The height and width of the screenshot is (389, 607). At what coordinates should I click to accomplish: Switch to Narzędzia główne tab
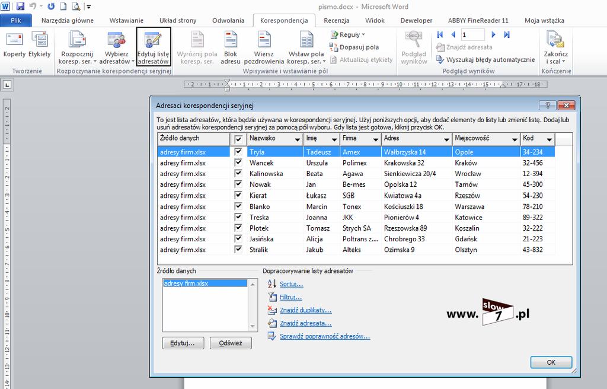click(x=68, y=21)
